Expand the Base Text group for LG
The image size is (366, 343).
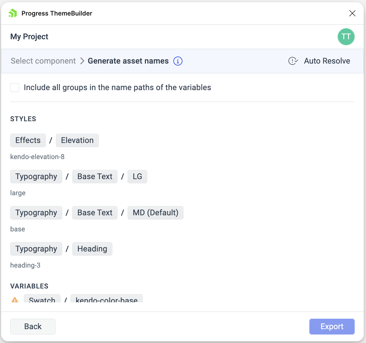pyautogui.click(x=95, y=176)
